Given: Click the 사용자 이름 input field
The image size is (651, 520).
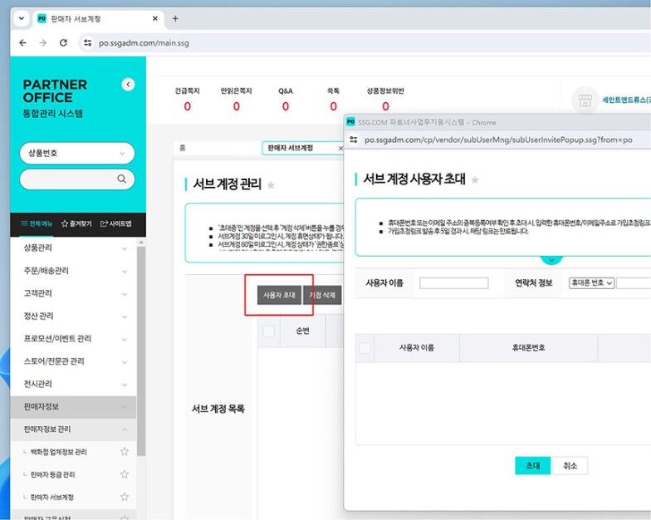Looking at the screenshot, I should pyautogui.click(x=453, y=283).
